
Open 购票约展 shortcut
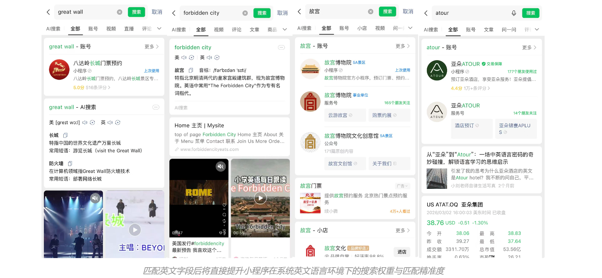point(389,115)
